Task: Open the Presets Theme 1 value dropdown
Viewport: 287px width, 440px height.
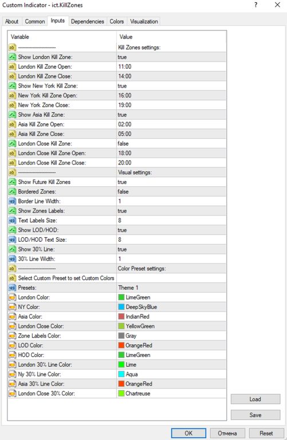Action: 171,288
